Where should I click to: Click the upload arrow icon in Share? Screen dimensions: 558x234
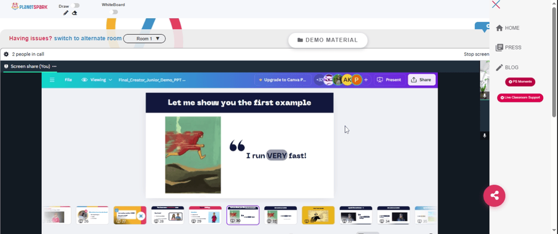coord(413,80)
